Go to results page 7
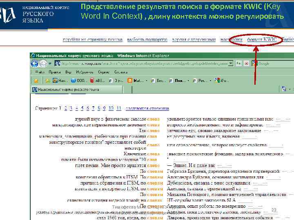Viewport: 294px width, 220px height. (x=93, y=108)
